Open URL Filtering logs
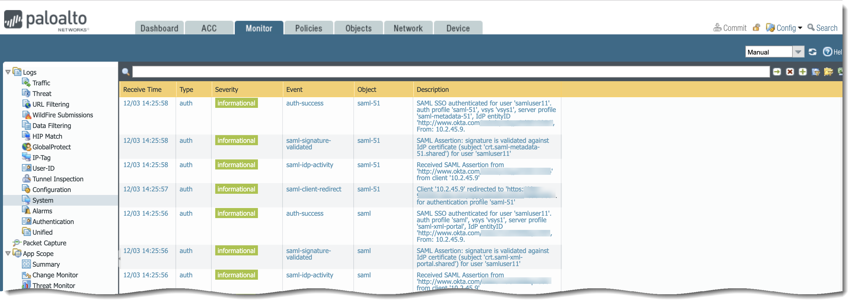Screen dimensions: 852x304 click(x=51, y=104)
